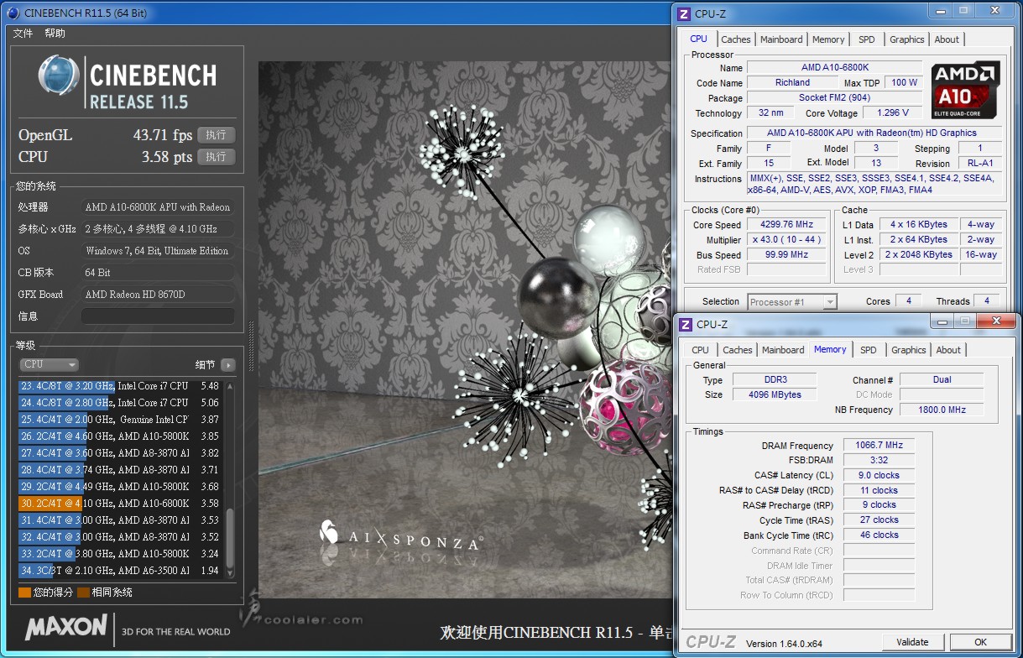Viewport: 1023px width, 658px height.
Task: Select ranking row 34 AMD A6-3500 1.94
Action: (121, 571)
